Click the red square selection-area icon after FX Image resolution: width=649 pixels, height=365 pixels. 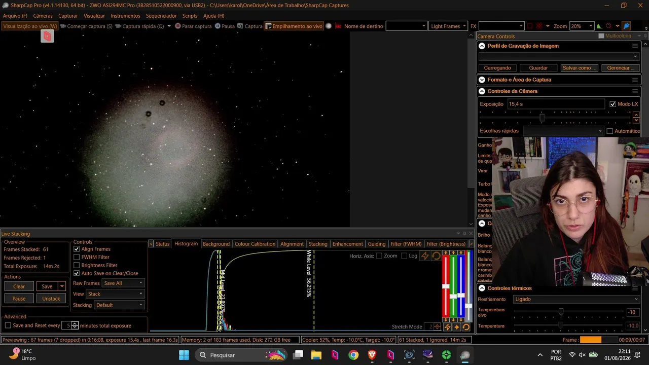[529, 26]
